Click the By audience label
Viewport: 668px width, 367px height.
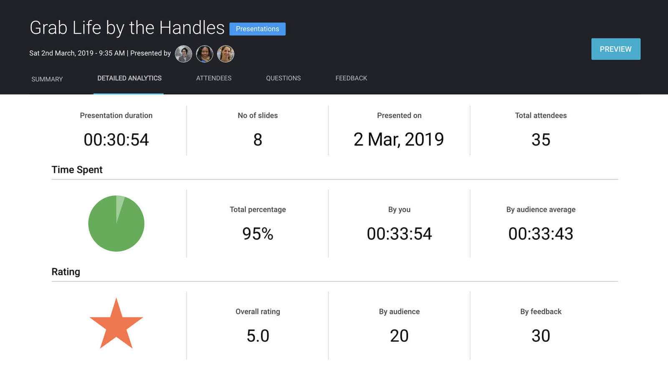pyautogui.click(x=399, y=311)
